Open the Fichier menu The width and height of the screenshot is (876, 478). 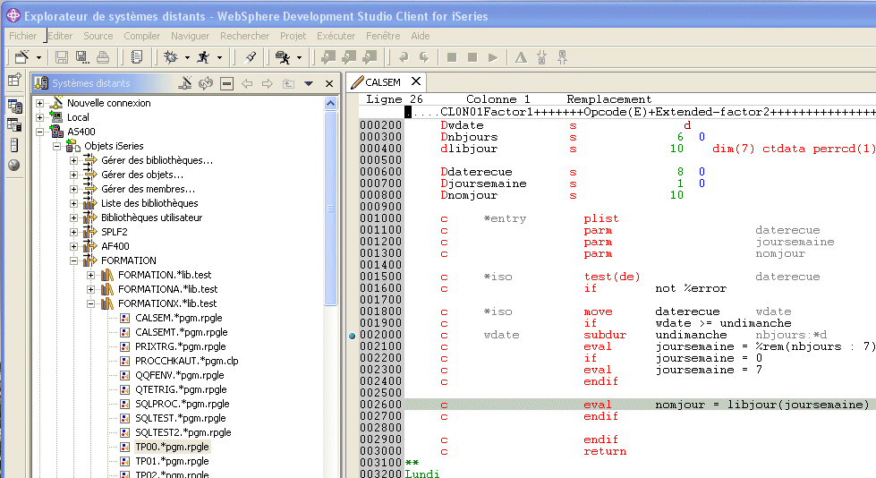click(23, 36)
